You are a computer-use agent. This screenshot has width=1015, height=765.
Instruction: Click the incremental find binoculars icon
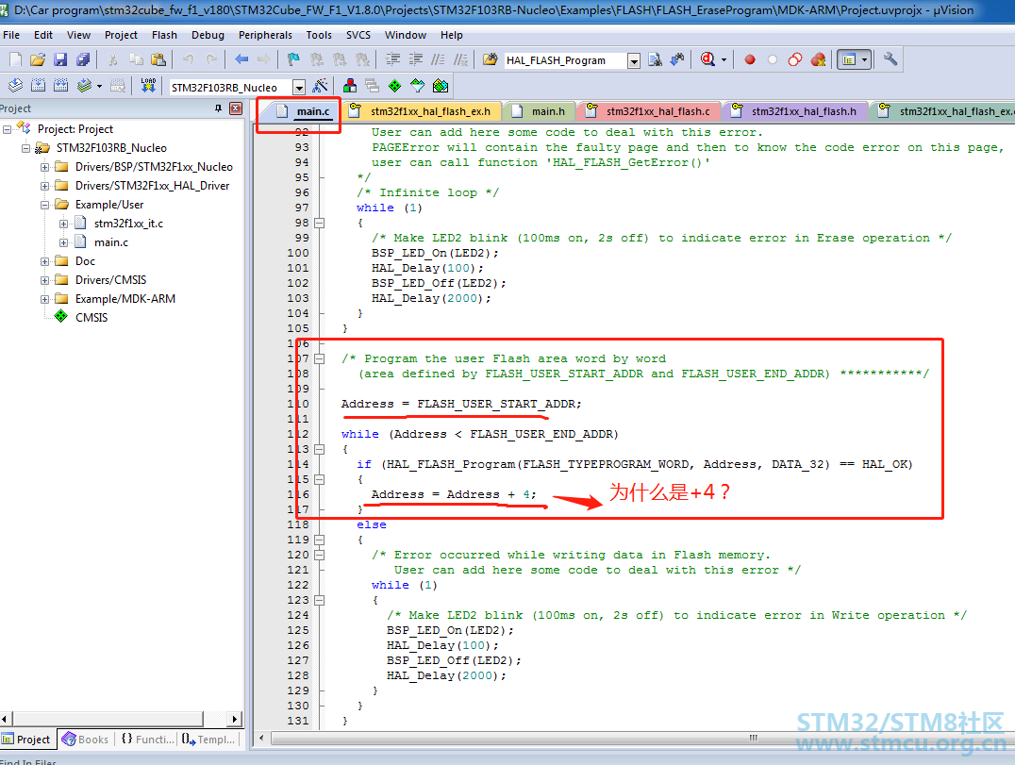pos(677,59)
